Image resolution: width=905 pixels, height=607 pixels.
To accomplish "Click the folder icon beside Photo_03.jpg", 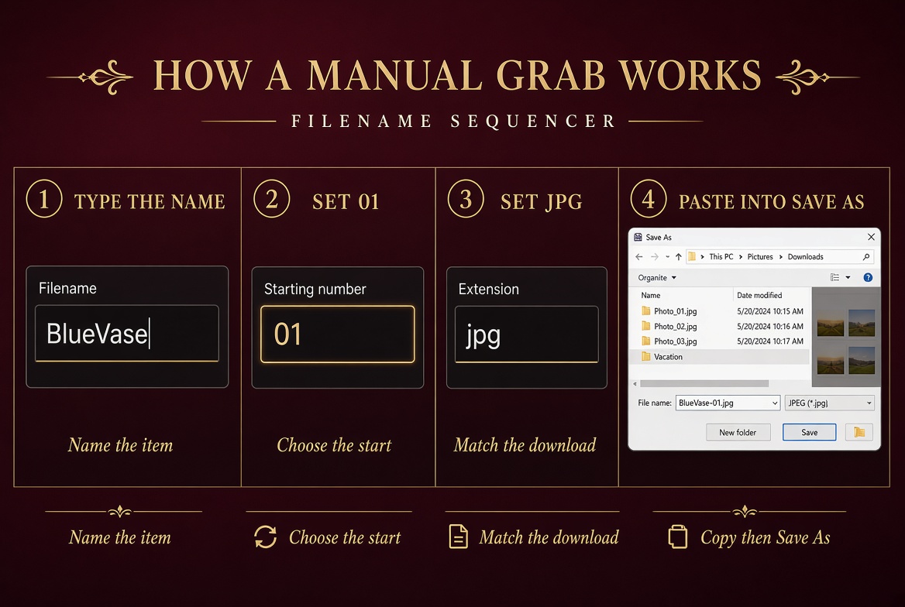I will pos(646,341).
